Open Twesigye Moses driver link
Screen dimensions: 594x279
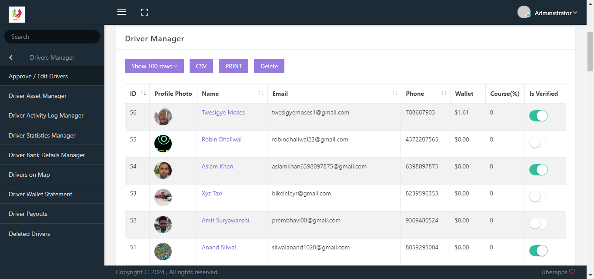click(223, 112)
